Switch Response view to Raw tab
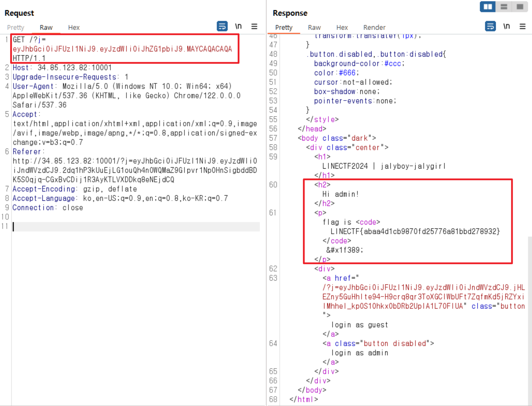532x406 pixels. (314, 27)
